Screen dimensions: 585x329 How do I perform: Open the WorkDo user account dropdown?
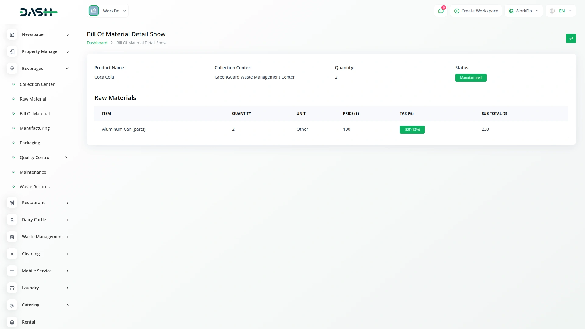(523, 11)
